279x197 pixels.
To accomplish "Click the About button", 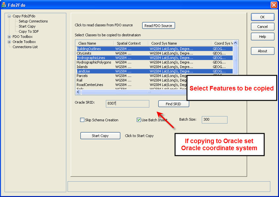I will [263, 51].
